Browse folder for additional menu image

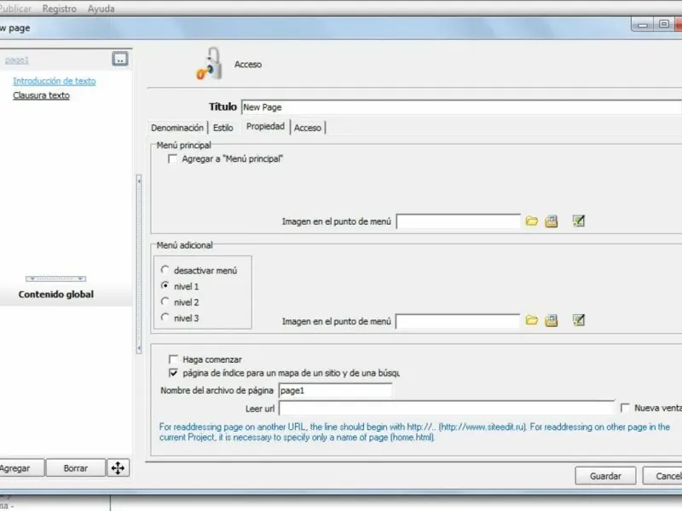[x=531, y=321]
